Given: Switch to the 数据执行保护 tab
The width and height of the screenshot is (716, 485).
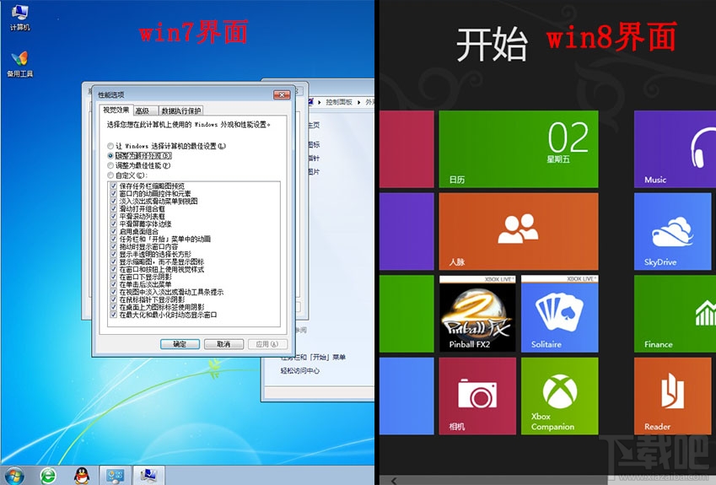Looking at the screenshot, I should tap(181, 111).
